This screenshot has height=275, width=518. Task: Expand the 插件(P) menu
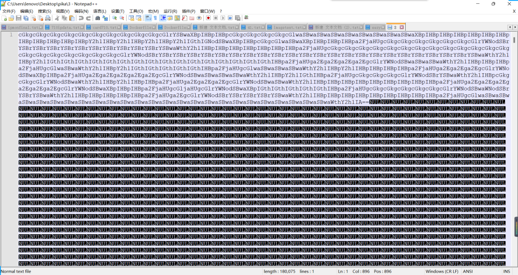[x=188, y=11]
